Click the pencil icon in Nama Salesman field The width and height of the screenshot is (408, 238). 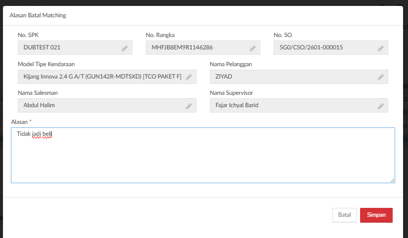pos(189,106)
